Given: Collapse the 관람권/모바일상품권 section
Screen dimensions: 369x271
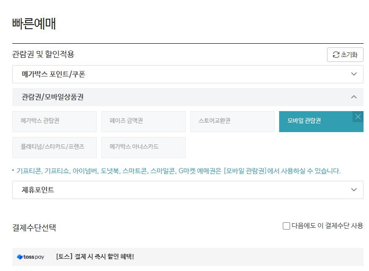Looking at the screenshot, I should 188,97.
